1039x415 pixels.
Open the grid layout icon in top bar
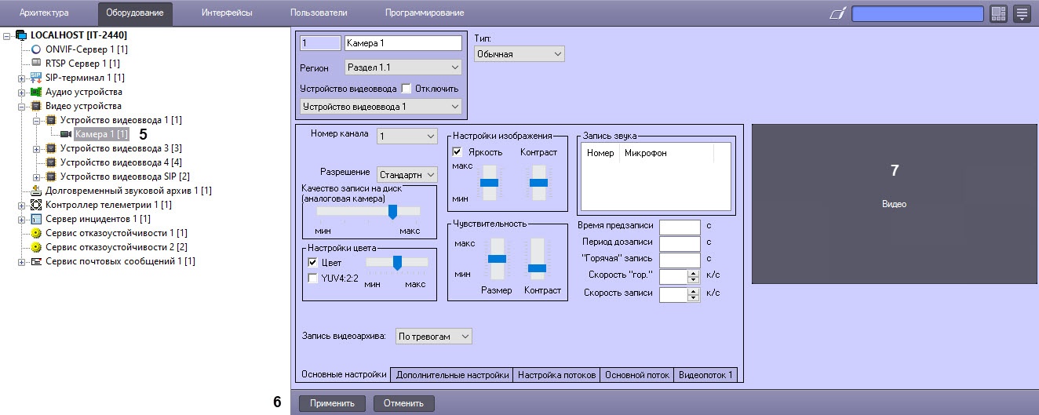(998, 13)
